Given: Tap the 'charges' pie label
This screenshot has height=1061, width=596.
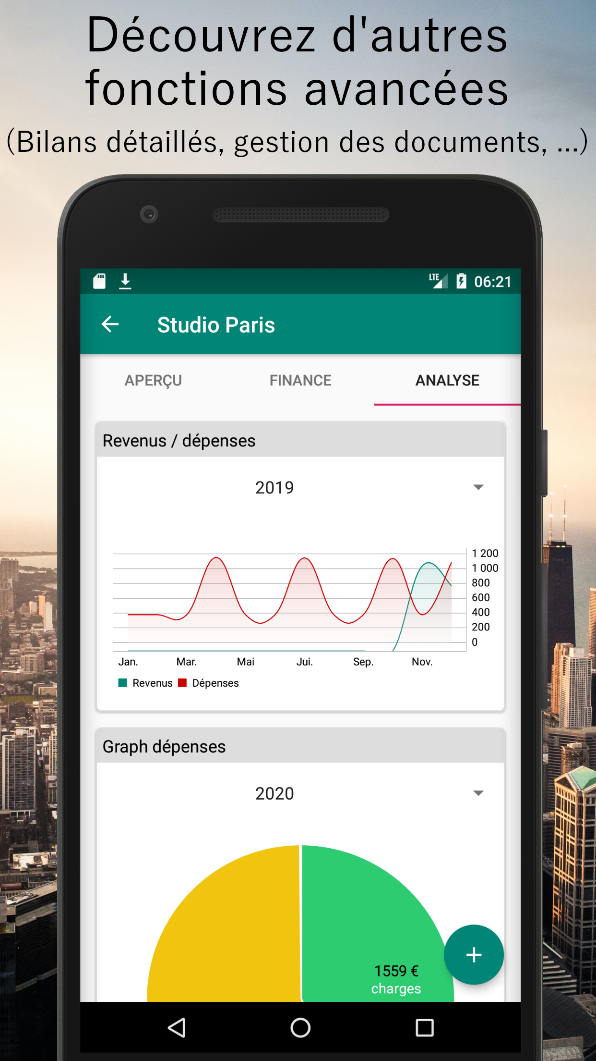Looking at the screenshot, I should [x=396, y=989].
